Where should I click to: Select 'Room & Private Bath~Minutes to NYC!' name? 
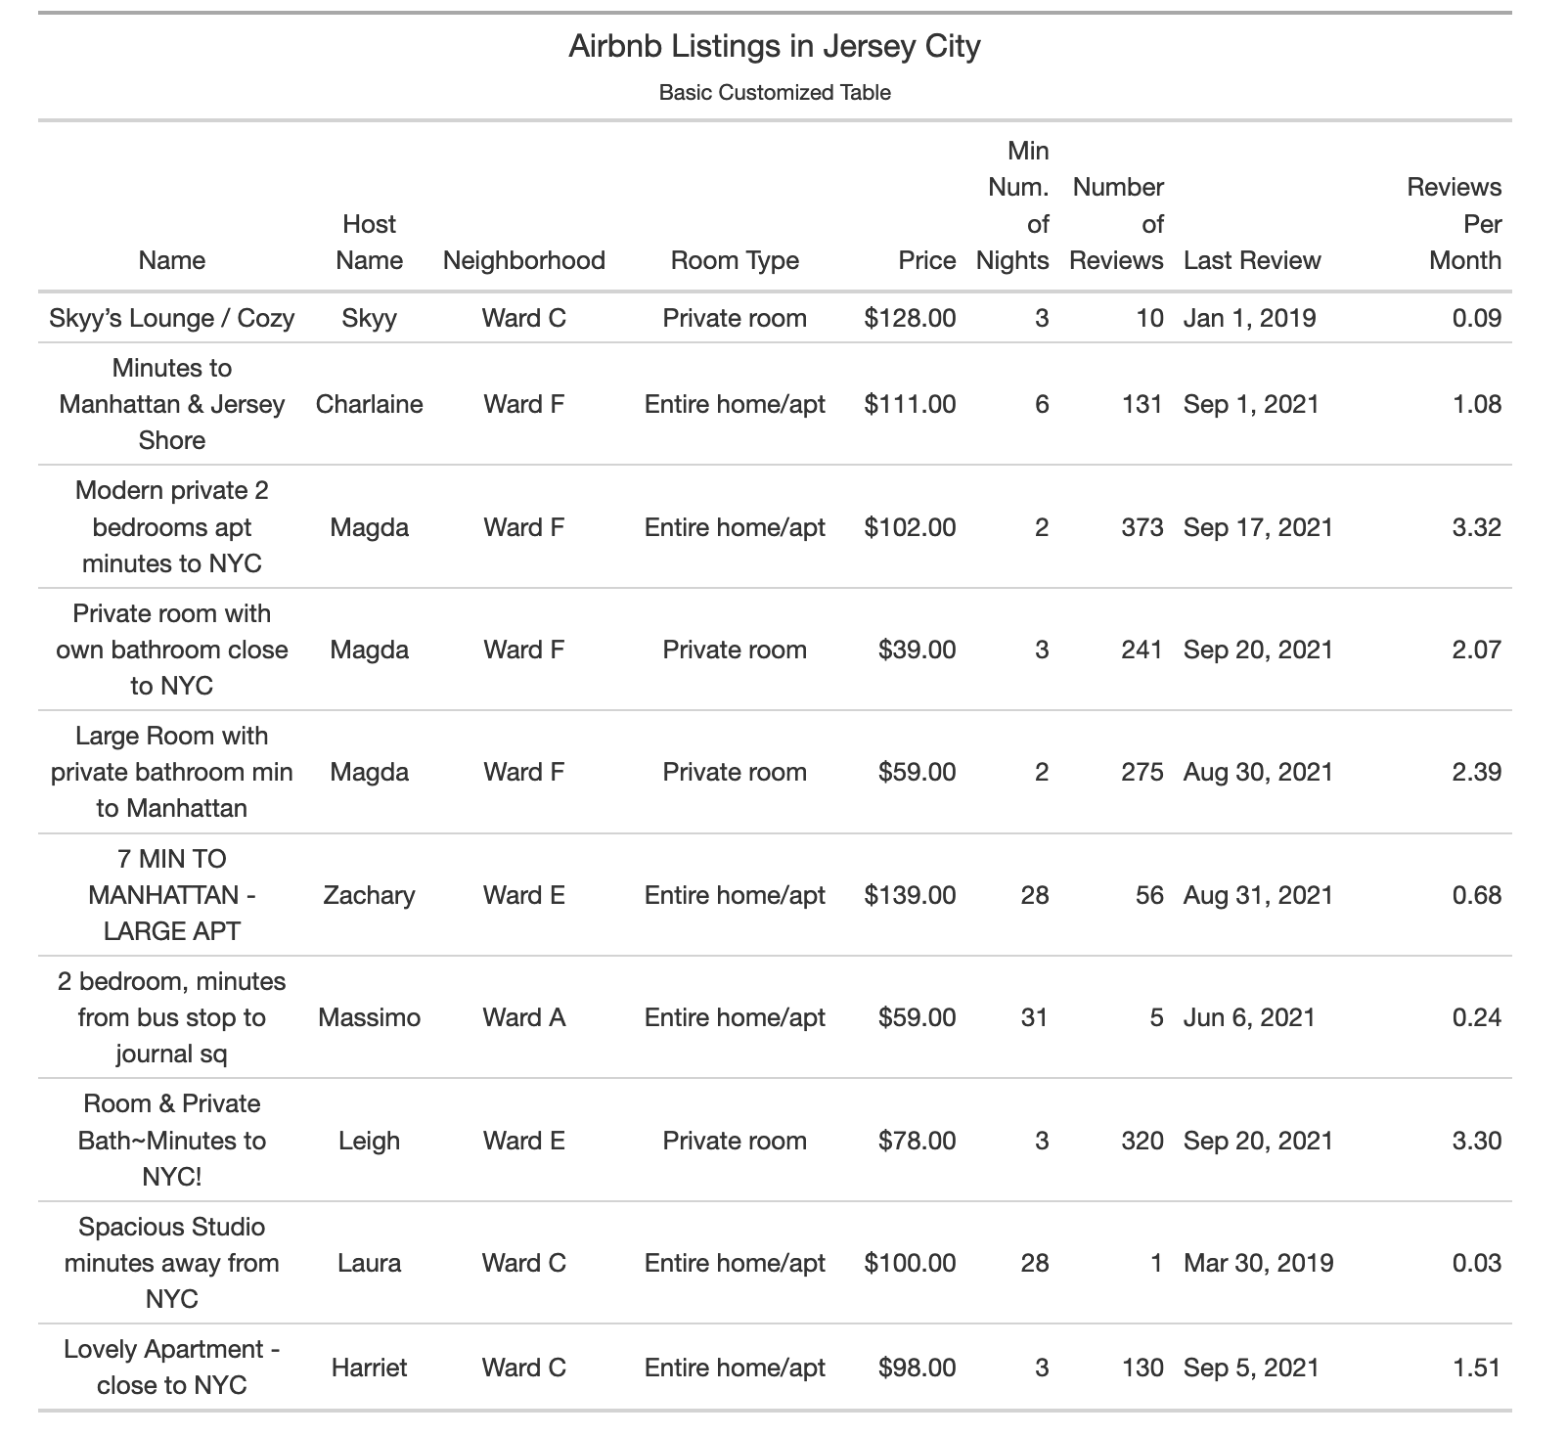[172, 1141]
